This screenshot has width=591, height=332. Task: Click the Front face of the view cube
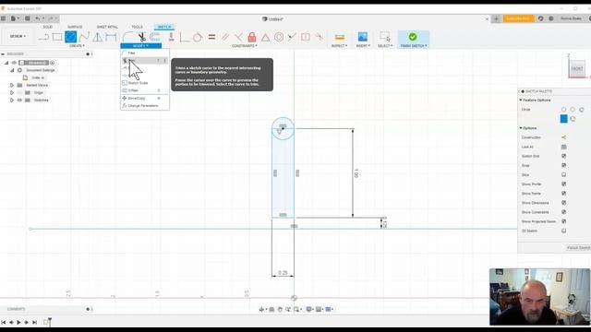coord(576,68)
